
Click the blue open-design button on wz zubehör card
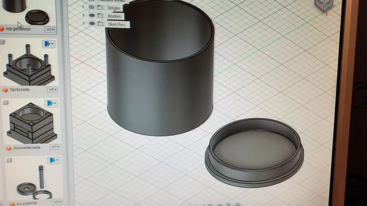click(54, 160)
